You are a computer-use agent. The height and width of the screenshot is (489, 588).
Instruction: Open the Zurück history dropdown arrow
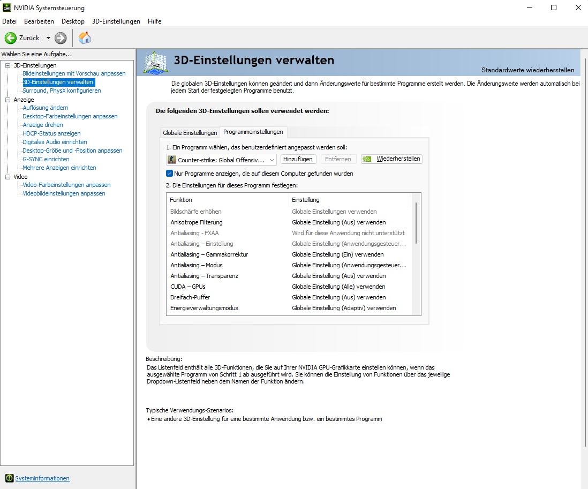[48, 38]
